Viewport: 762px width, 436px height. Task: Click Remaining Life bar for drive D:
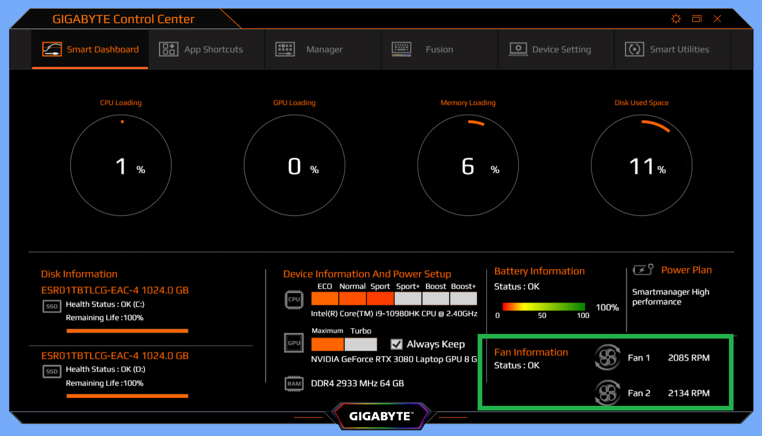pos(127,396)
